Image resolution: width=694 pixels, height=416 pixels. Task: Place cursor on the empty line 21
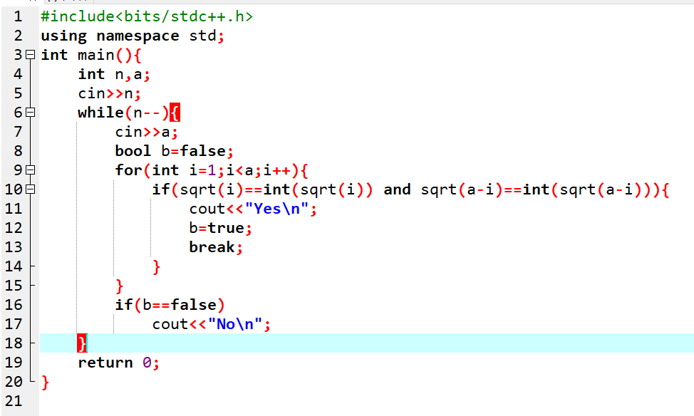214,401
